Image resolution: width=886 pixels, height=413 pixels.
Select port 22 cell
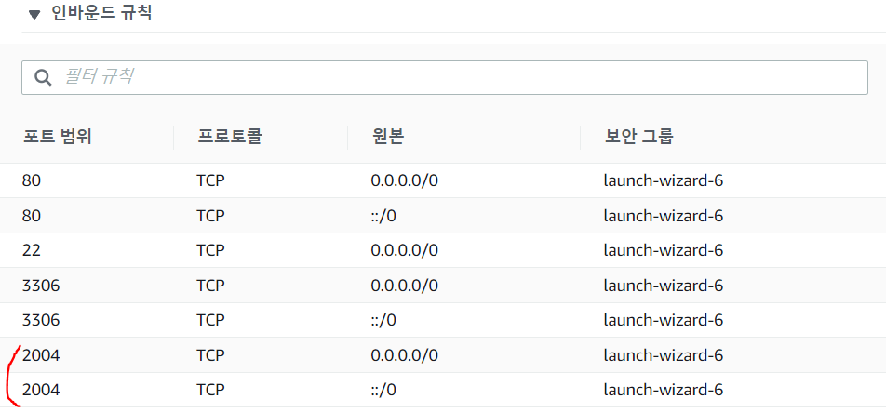[x=32, y=250]
